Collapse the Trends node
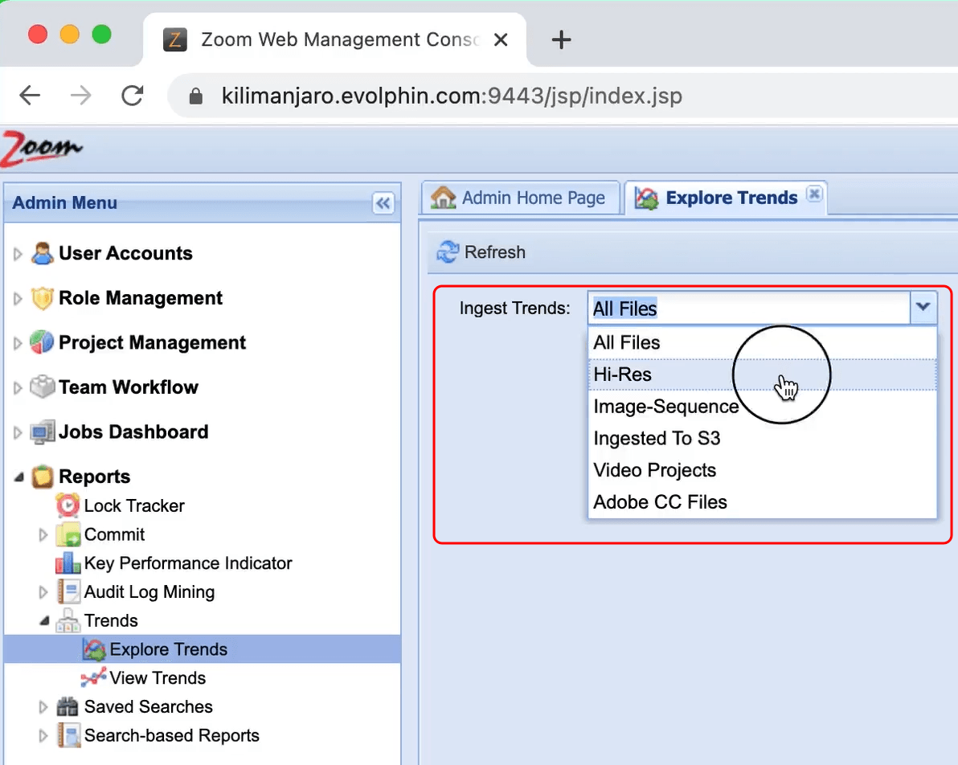 coord(44,620)
